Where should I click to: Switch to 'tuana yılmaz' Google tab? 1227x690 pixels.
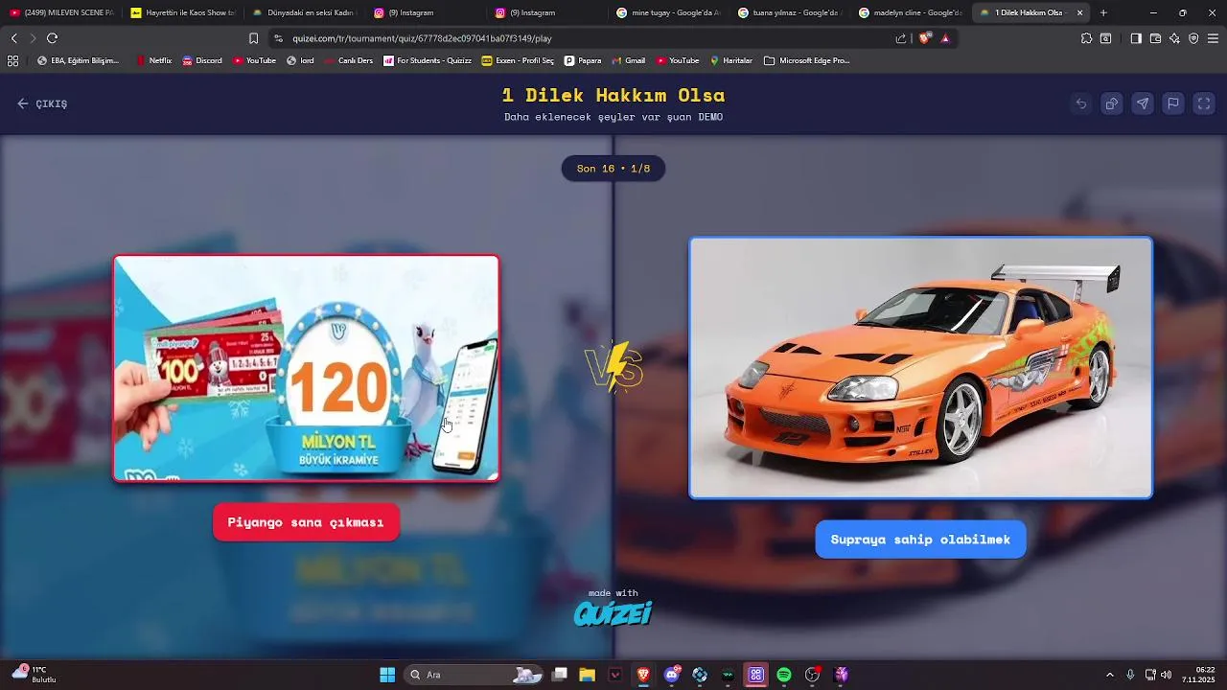click(x=789, y=12)
